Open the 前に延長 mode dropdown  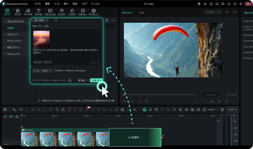pos(40,20)
